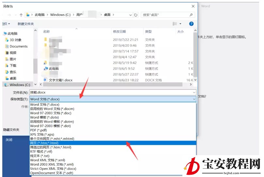
Task: Expand address bar history dropdown
Action: click(130, 15)
